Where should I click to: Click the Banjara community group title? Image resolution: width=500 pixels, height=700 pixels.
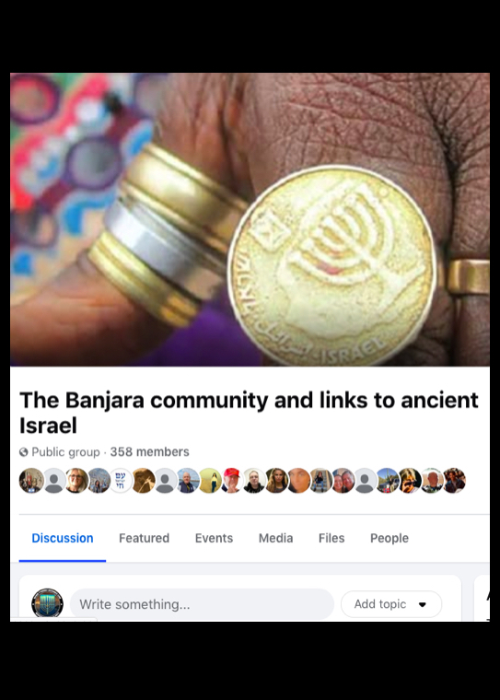click(249, 413)
